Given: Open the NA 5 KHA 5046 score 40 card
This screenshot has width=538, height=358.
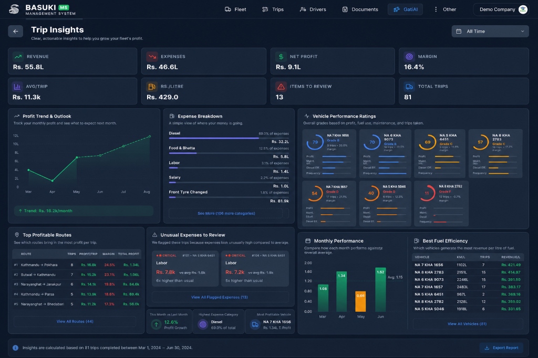Looking at the screenshot, I should coord(385,203).
